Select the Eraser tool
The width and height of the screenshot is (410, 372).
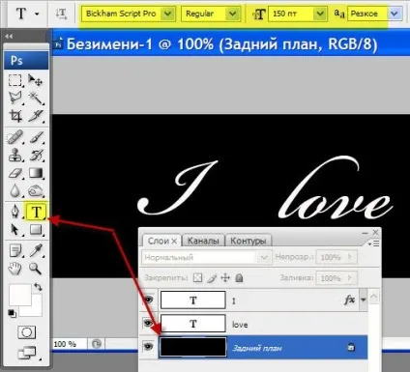(x=15, y=173)
